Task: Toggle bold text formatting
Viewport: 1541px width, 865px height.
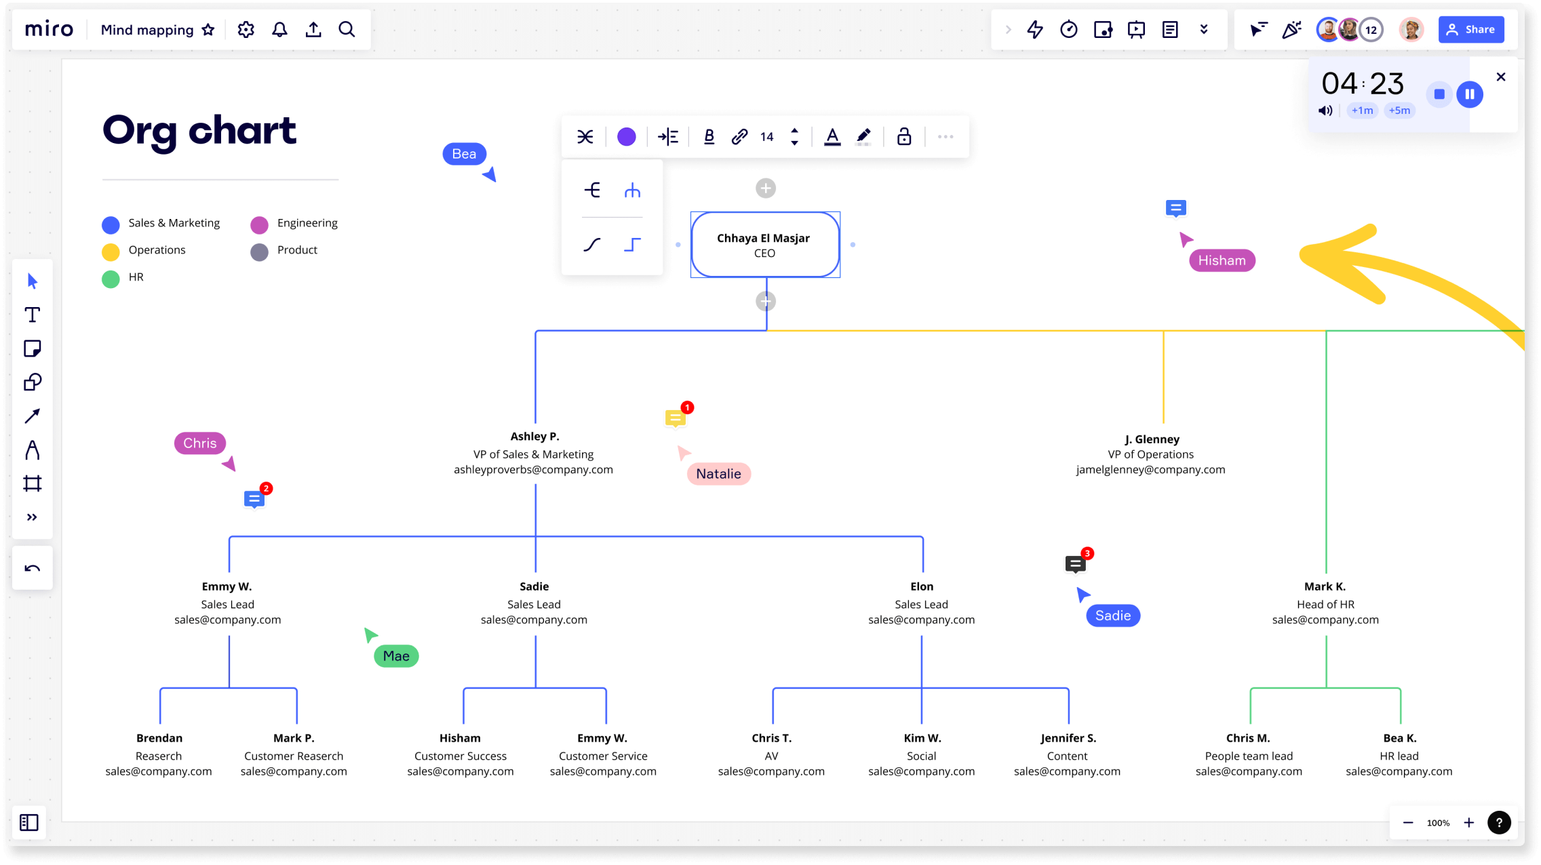Action: pyautogui.click(x=709, y=137)
